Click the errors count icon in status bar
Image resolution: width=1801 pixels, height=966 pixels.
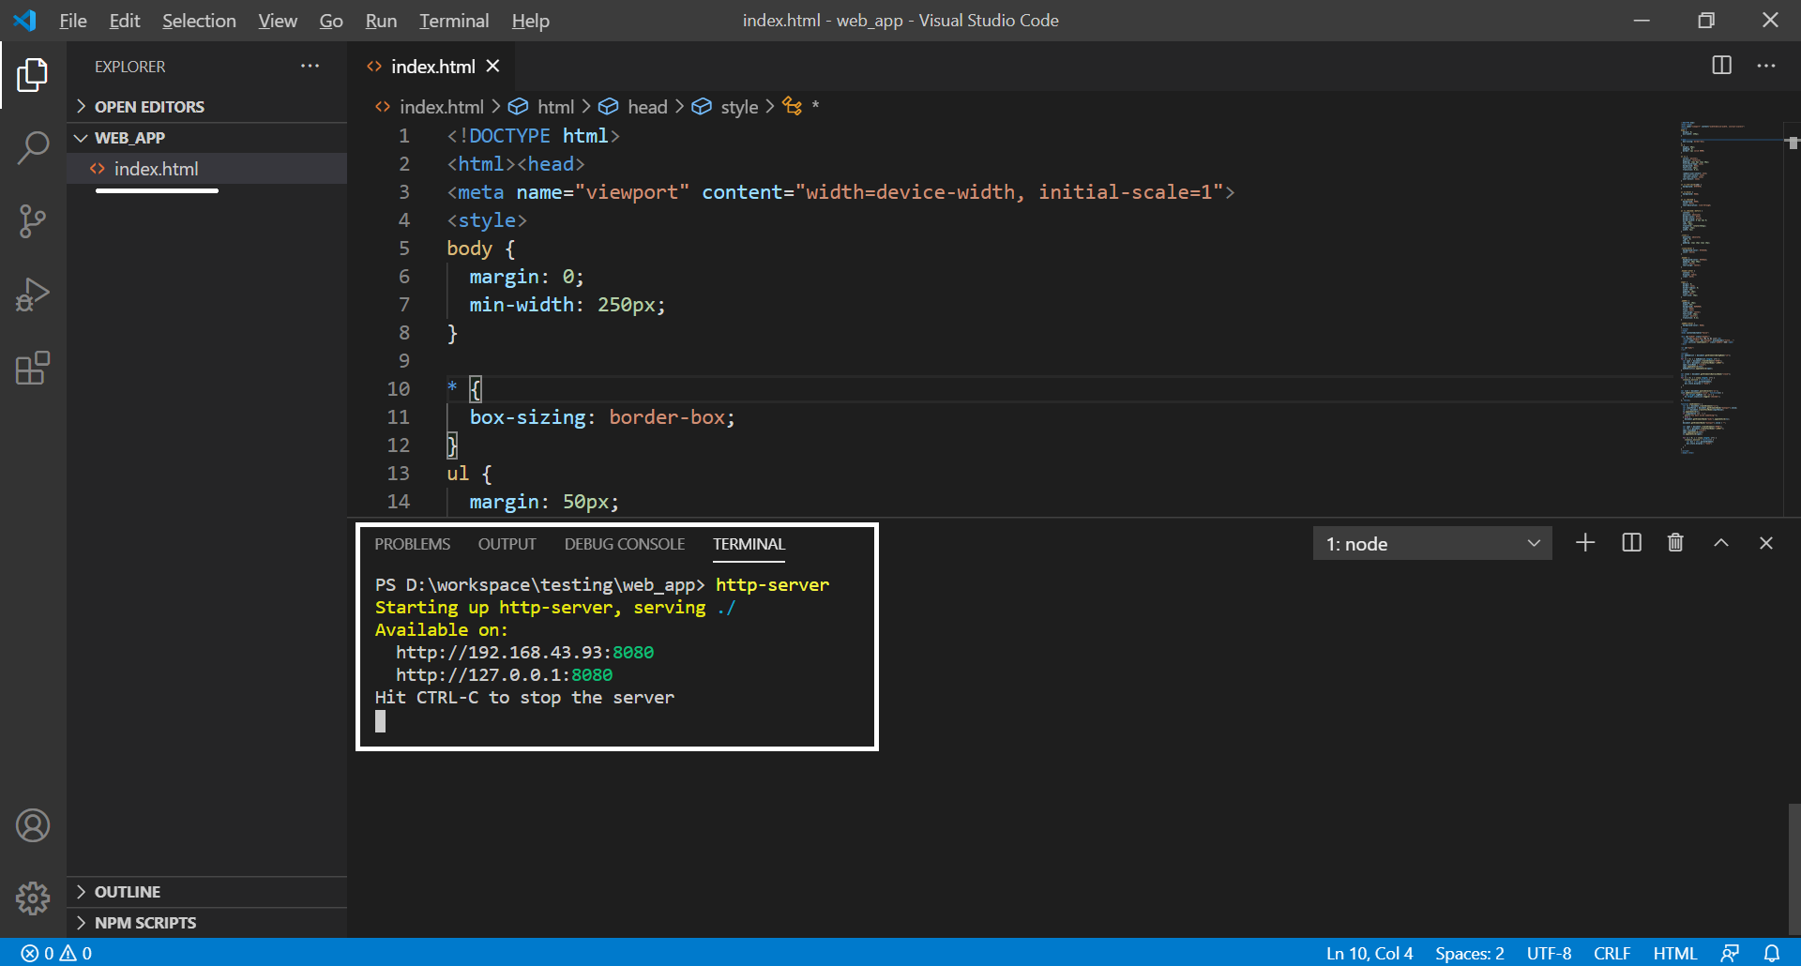(x=37, y=953)
